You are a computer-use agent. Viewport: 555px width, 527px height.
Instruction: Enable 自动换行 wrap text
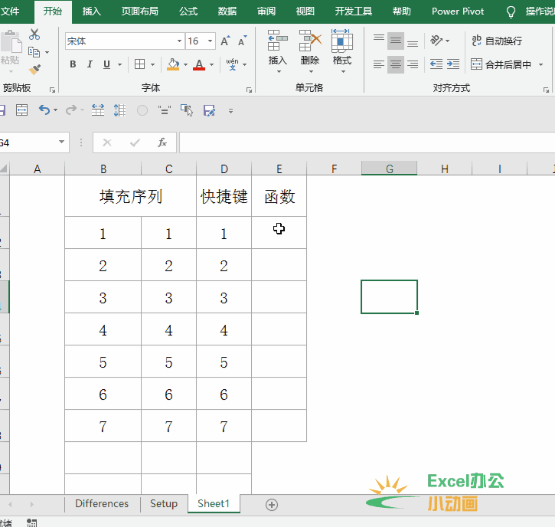(497, 41)
